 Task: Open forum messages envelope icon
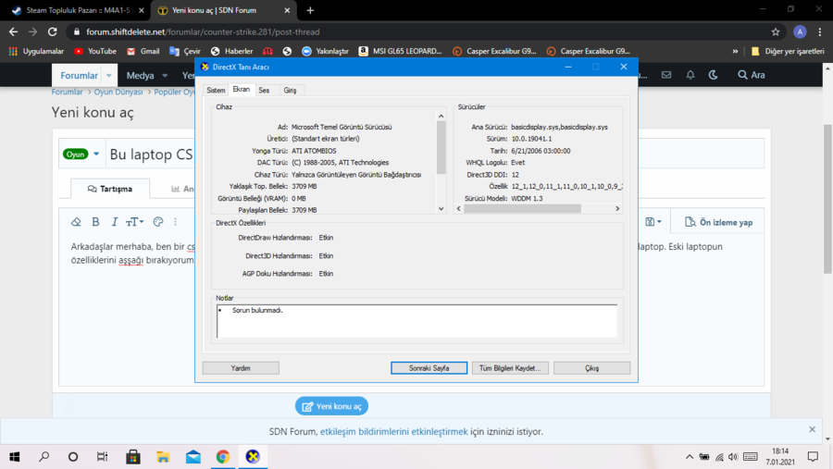click(x=666, y=75)
